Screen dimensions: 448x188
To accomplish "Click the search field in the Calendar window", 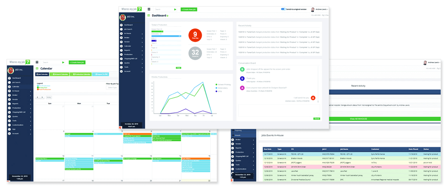I will 50,62.
